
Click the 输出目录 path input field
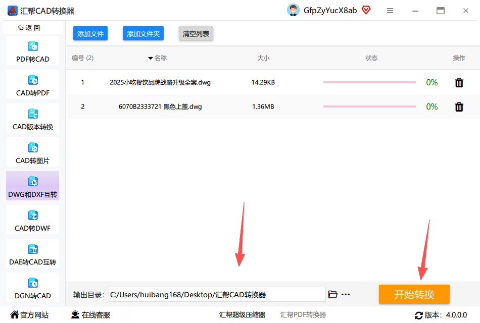pyautogui.click(x=217, y=295)
